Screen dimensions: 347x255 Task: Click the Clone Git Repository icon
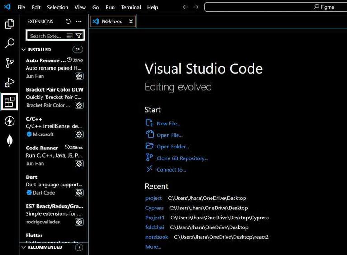click(150, 157)
